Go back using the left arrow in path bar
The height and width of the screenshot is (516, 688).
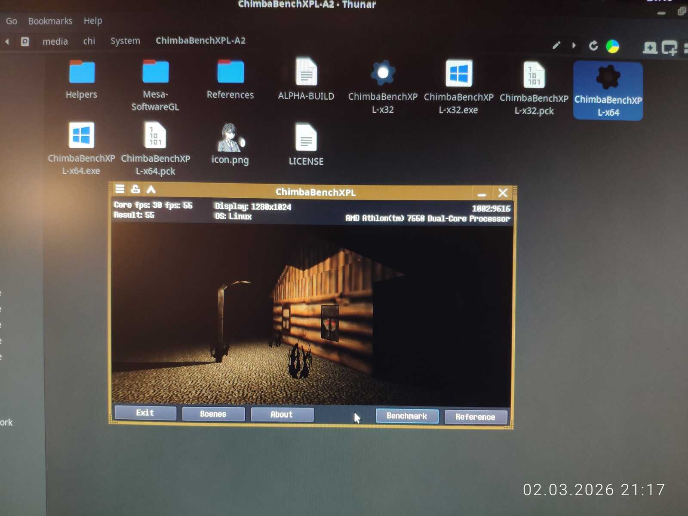coord(7,42)
